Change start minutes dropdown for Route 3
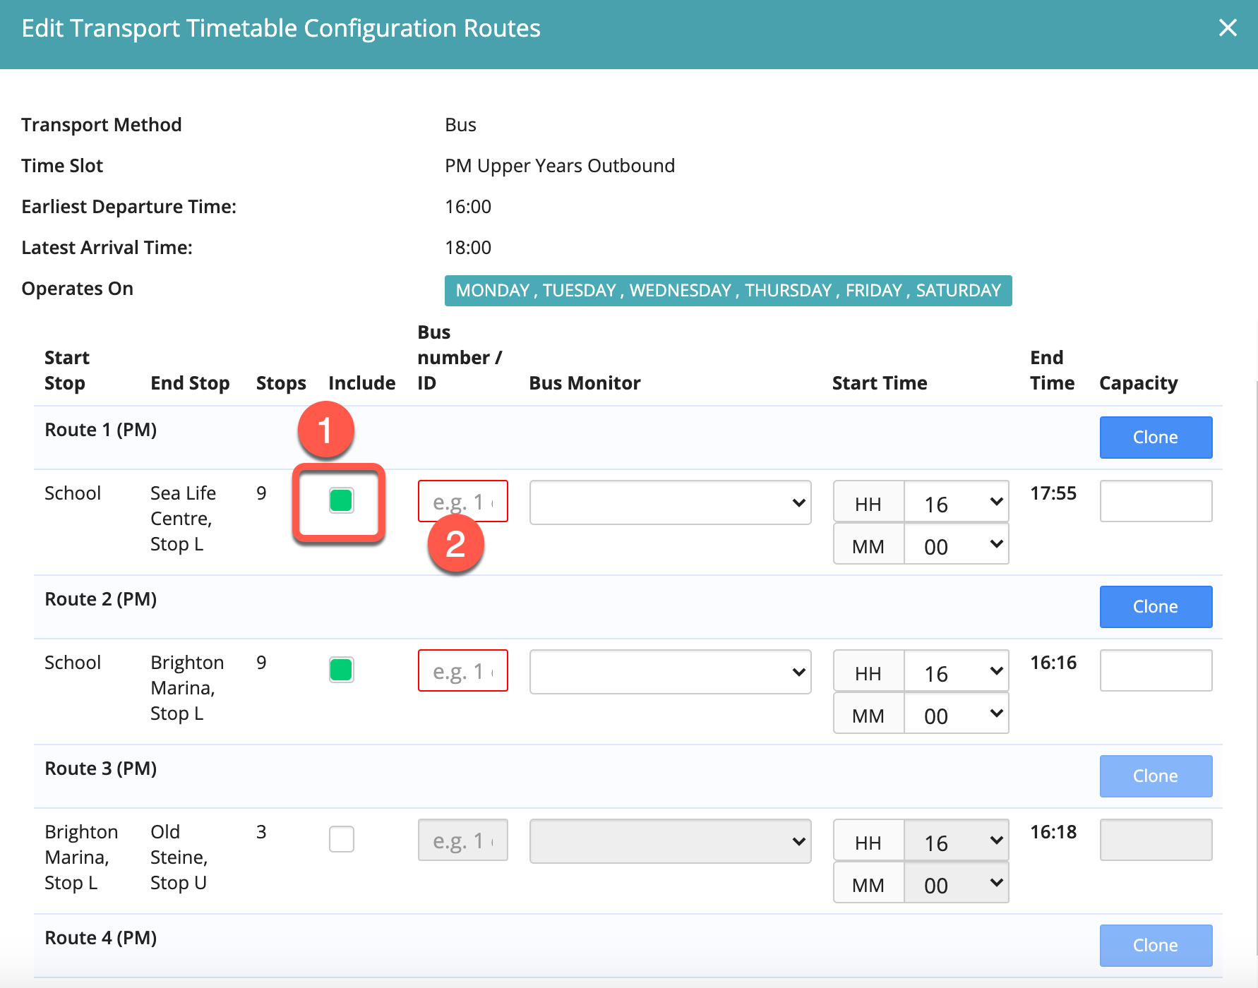The height and width of the screenshot is (988, 1258). pyautogui.click(x=956, y=884)
